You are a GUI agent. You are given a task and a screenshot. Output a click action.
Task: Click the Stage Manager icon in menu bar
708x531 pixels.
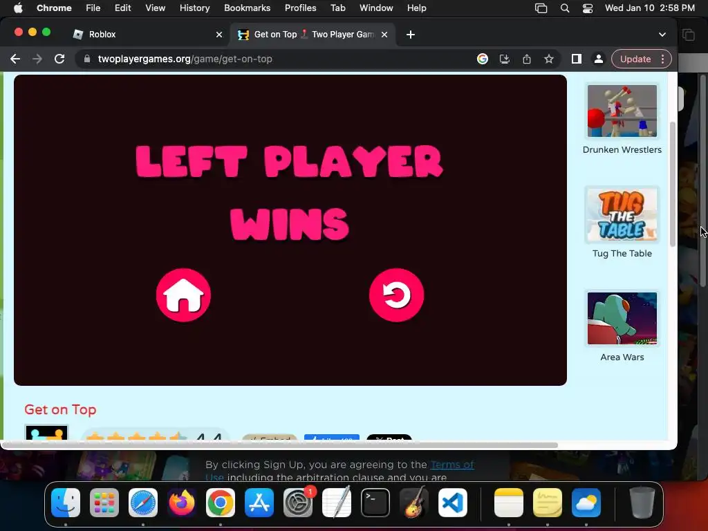(541, 8)
